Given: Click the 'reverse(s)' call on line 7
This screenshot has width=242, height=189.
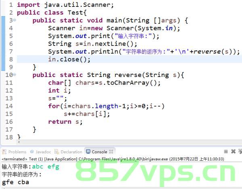Looking at the screenshot, I should (x=213, y=52).
